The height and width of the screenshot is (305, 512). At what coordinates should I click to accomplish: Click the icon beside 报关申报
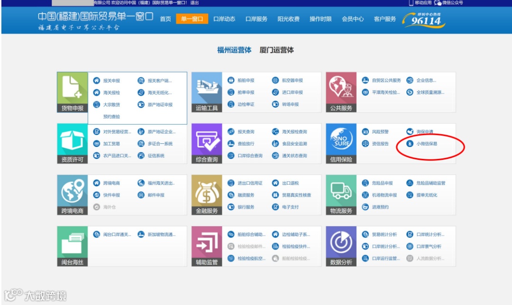pyautogui.click(x=97, y=80)
